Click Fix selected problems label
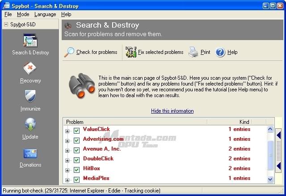The image size is (286, 196). [160, 52]
